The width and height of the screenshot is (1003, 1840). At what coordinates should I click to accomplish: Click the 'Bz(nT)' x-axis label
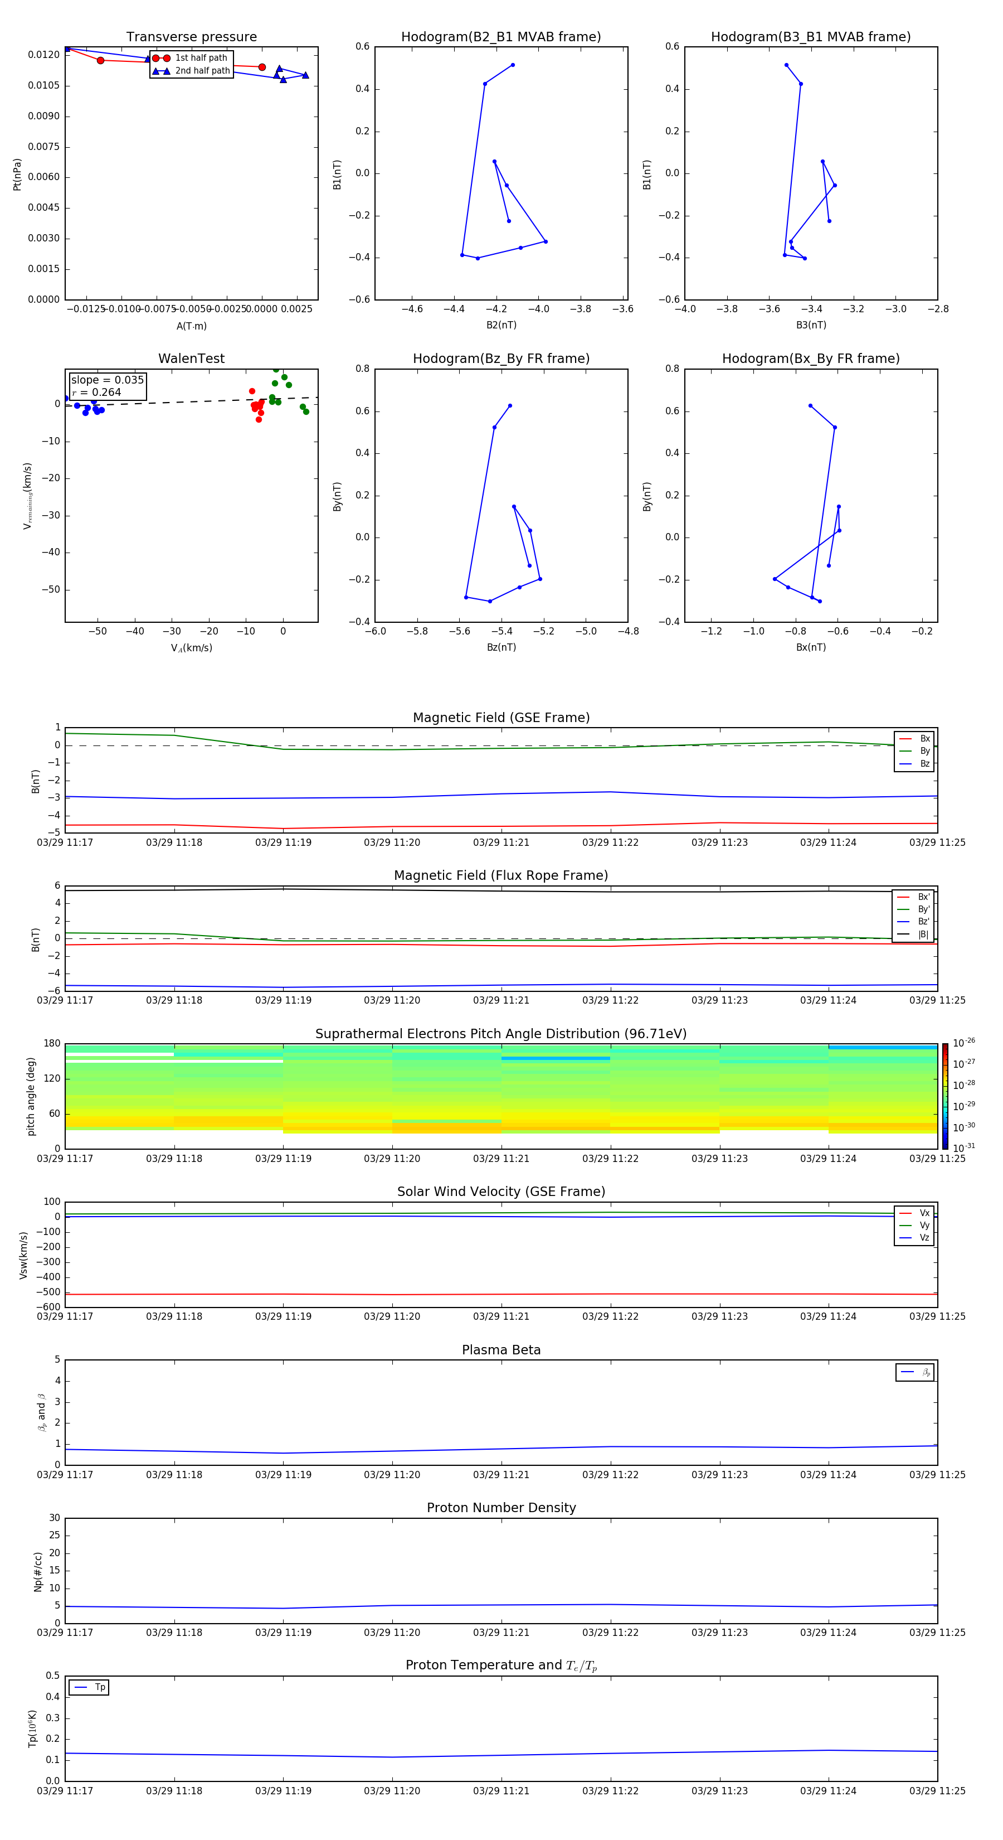pos(501,647)
